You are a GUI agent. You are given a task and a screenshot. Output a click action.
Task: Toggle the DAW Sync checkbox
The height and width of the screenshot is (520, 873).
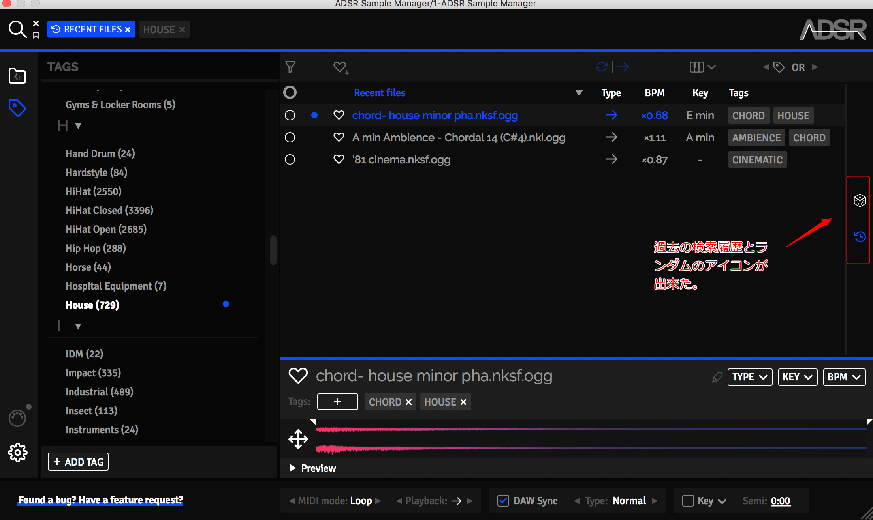click(x=503, y=501)
